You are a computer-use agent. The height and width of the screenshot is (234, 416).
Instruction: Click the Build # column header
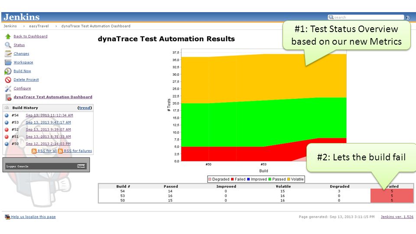[123, 186]
